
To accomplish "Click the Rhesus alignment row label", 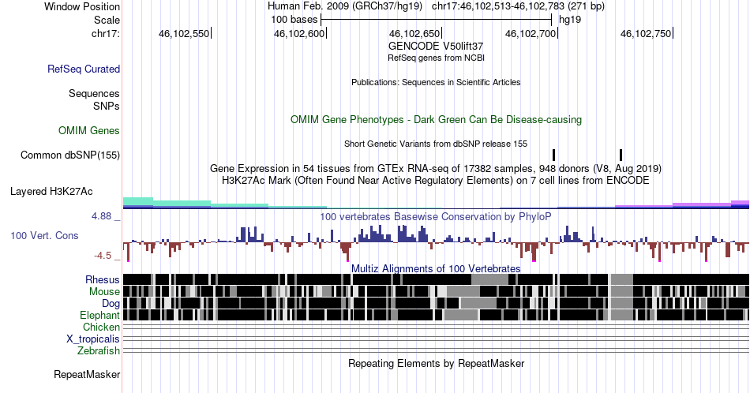I will (103, 279).
